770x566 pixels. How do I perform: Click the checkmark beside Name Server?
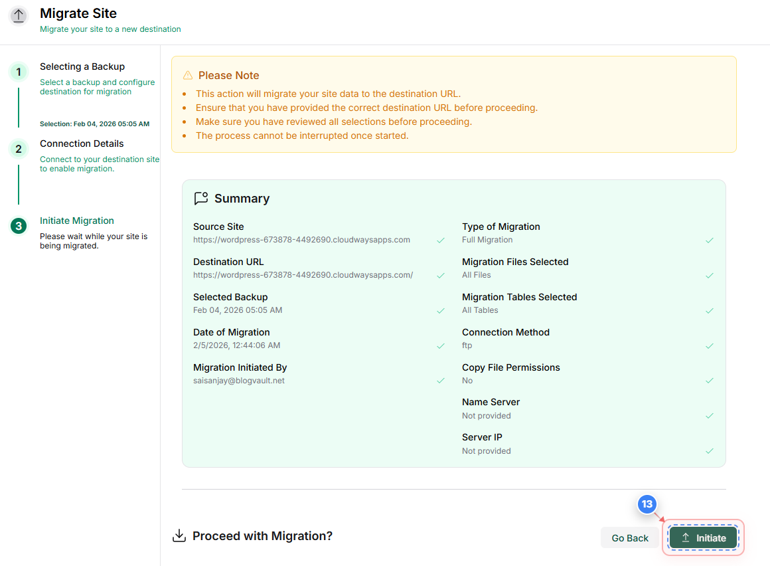click(709, 415)
